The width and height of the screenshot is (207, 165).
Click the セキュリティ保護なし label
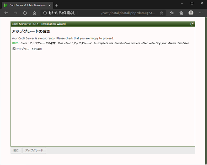(62, 13)
